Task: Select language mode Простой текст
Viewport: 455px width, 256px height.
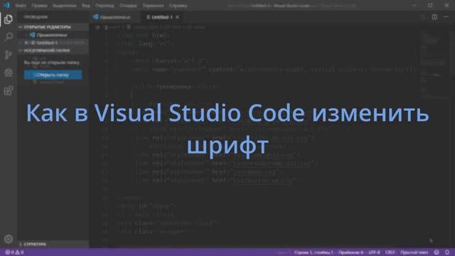Action: click(x=414, y=252)
